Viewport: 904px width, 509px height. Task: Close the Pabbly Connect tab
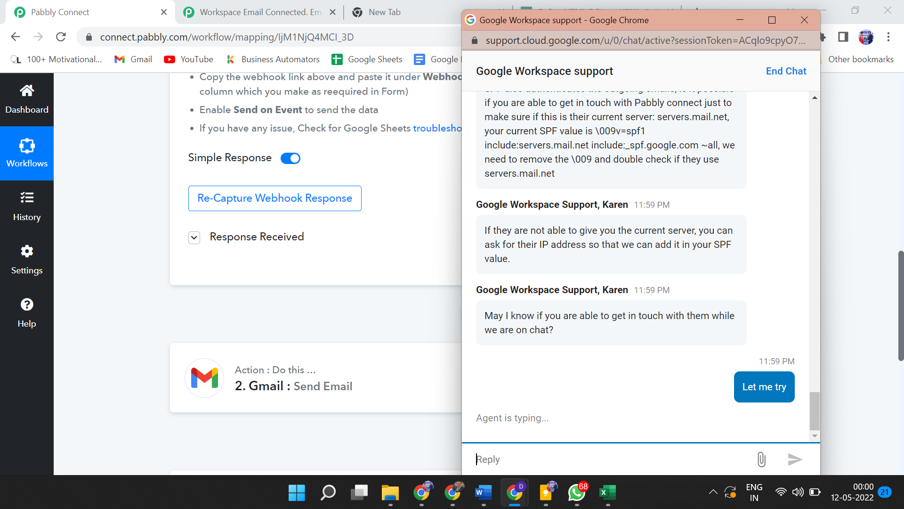[164, 12]
